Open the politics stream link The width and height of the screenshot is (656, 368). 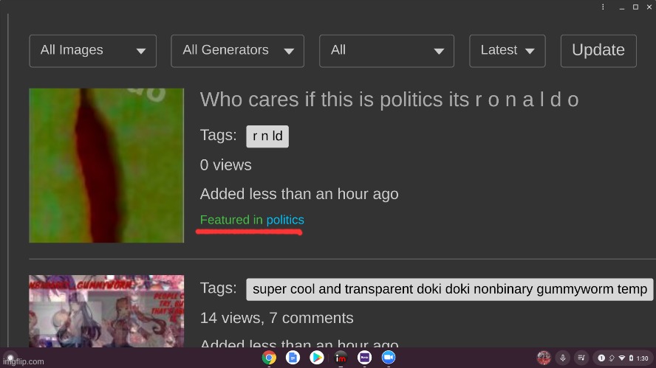pos(285,220)
